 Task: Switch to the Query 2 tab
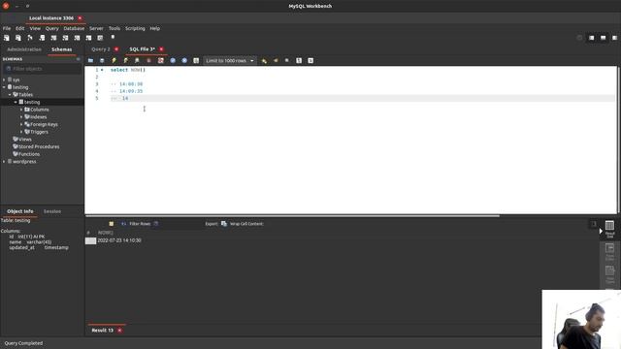(x=101, y=49)
